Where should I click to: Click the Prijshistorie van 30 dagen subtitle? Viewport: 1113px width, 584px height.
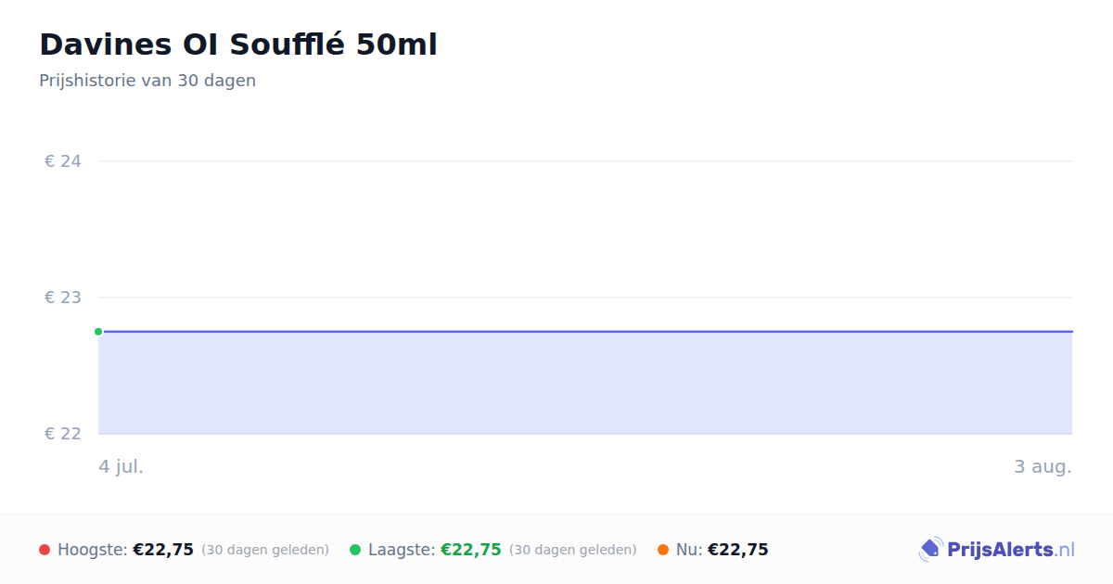pyautogui.click(x=147, y=81)
